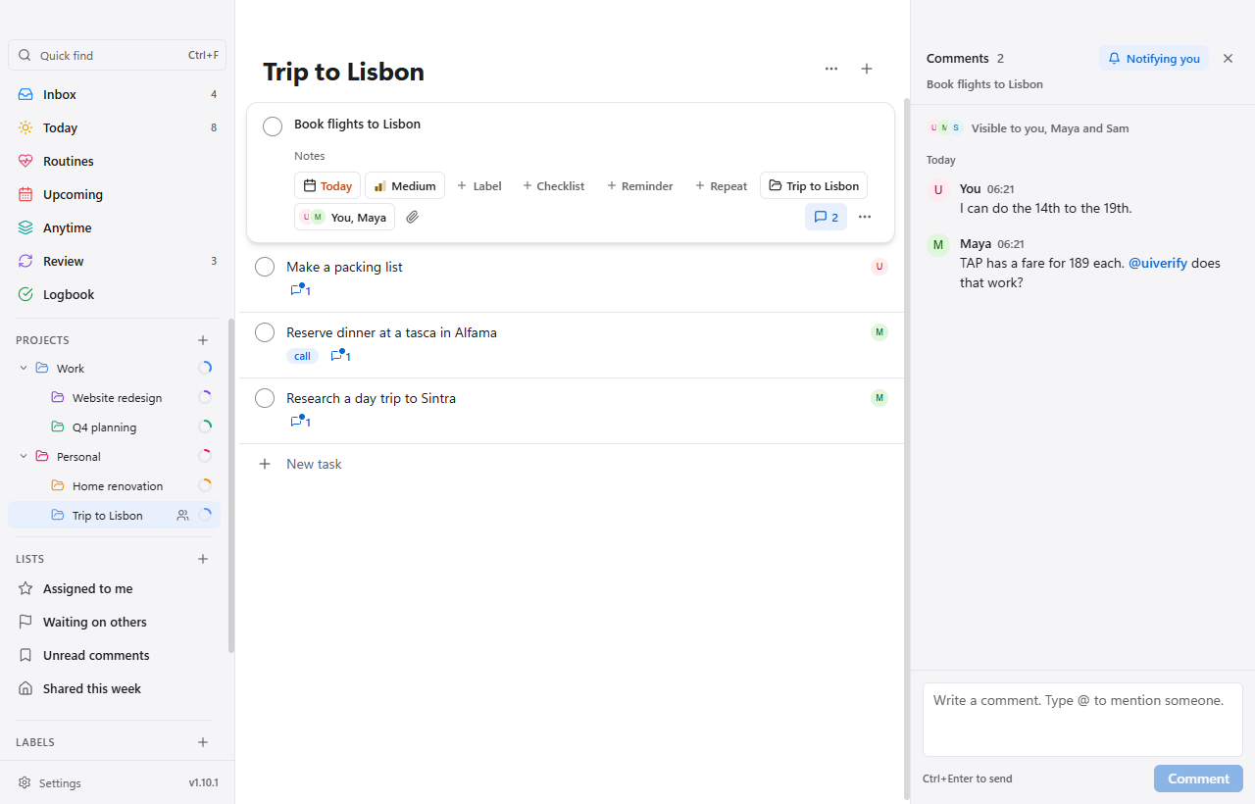Toggle the Notifying you button
The height and width of the screenshot is (804, 1255).
click(1154, 59)
